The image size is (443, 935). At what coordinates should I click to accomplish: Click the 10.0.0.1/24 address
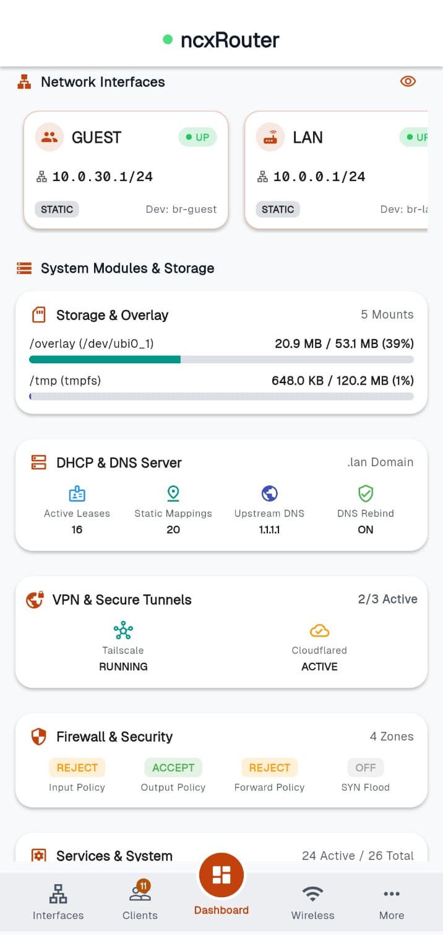coord(319,177)
